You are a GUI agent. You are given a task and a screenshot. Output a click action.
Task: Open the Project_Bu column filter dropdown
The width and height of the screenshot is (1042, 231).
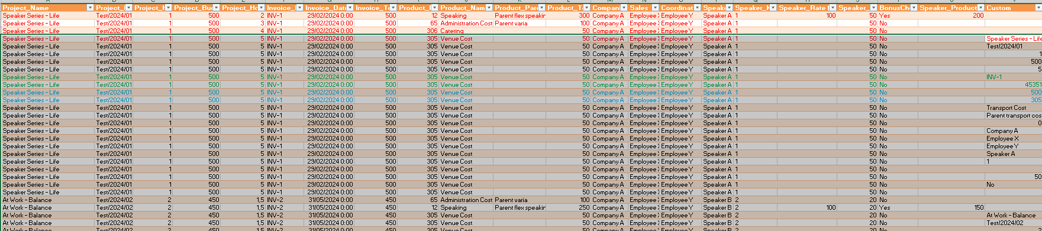click(216, 8)
